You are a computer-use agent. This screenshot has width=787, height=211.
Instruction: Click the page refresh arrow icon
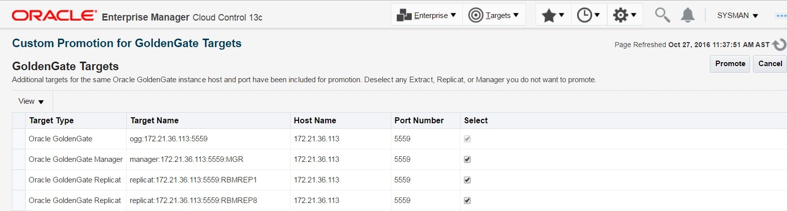click(x=779, y=45)
